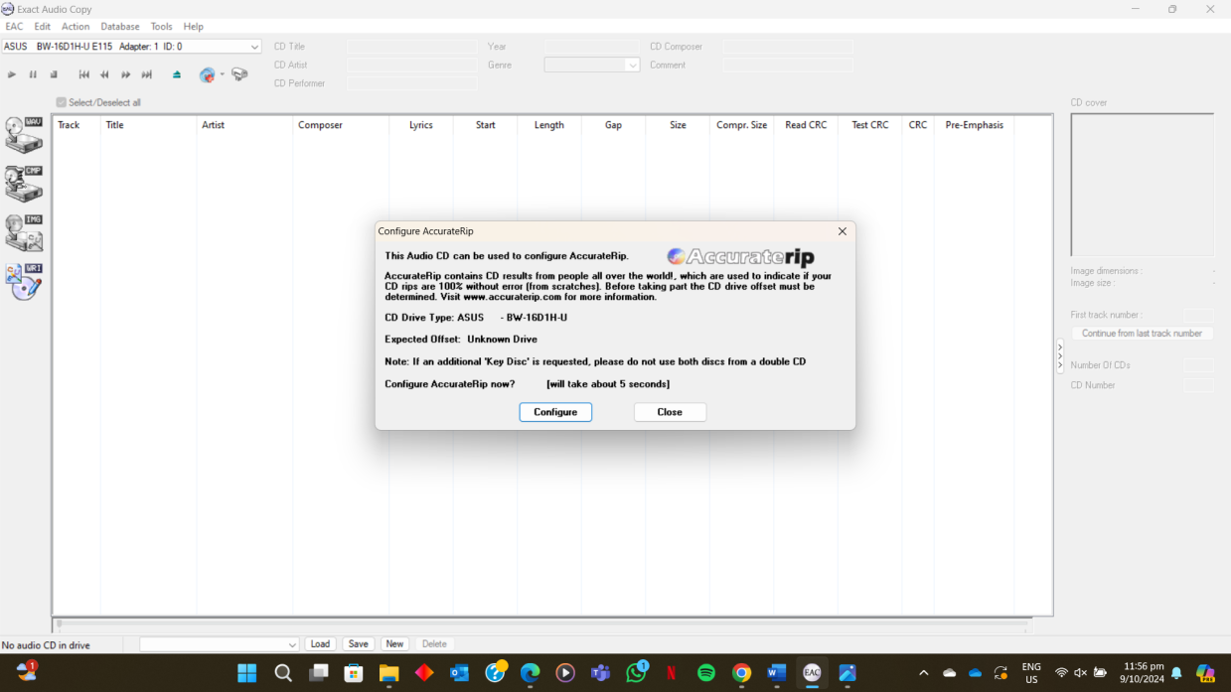Expand the profile dropdown beside Load

[291, 644]
